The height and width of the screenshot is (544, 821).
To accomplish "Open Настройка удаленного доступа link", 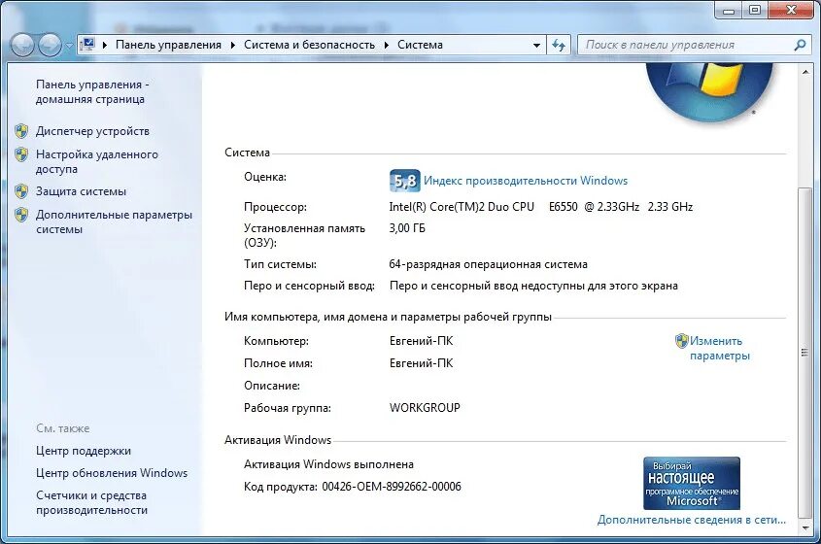I will (97, 161).
